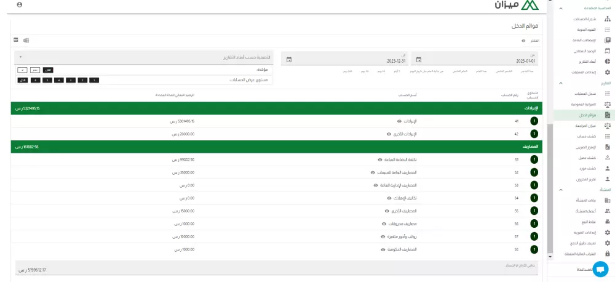Click sidebar scrollbar down arrow

pyautogui.click(x=550, y=257)
